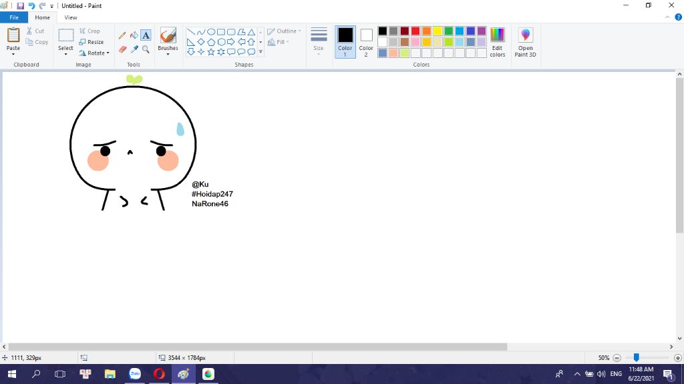
Task: Click the Copy button
Action: pos(37,42)
